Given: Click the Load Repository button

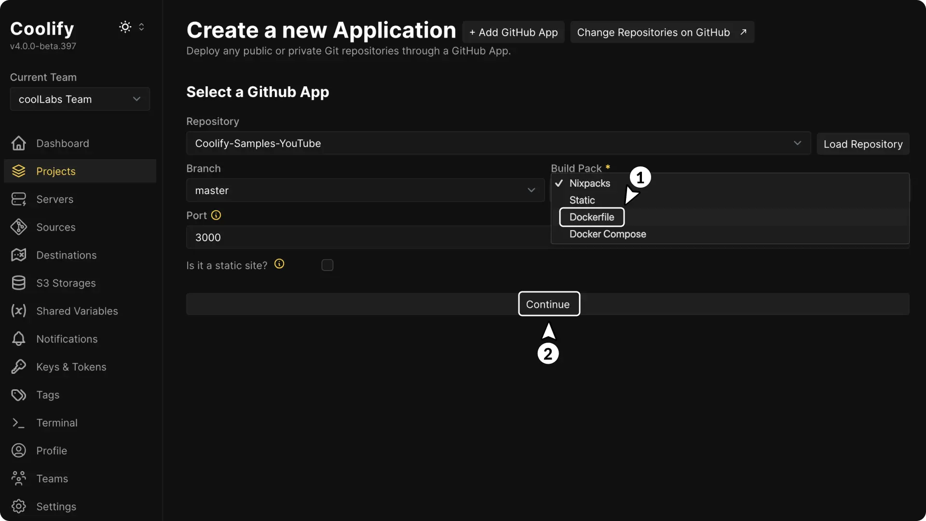Looking at the screenshot, I should tap(863, 144).
